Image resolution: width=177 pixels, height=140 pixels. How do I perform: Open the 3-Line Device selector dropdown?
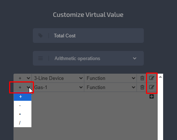click(x=58, y=78)
